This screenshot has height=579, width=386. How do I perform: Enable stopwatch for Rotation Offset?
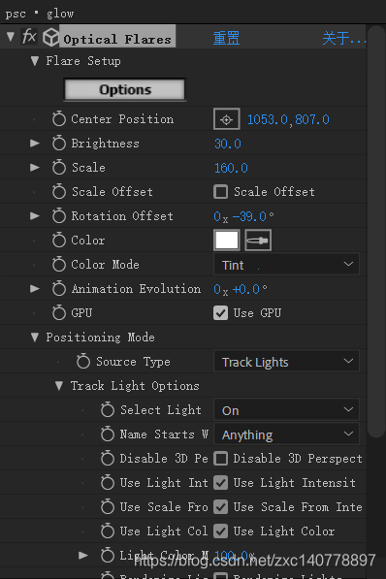click(x=59, y=216)
